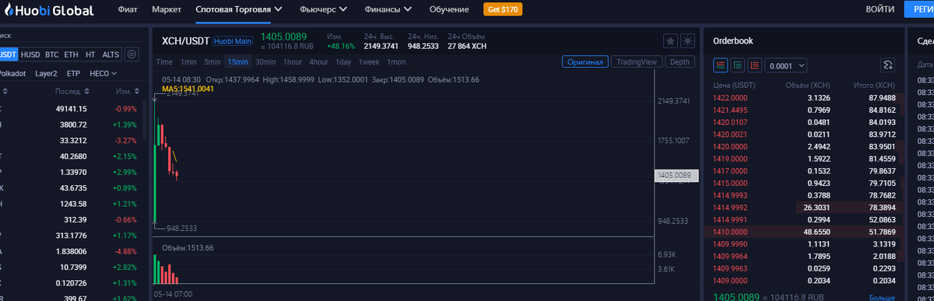Set chart interval to 5min
934x301 pixels.
coord(212,61)
